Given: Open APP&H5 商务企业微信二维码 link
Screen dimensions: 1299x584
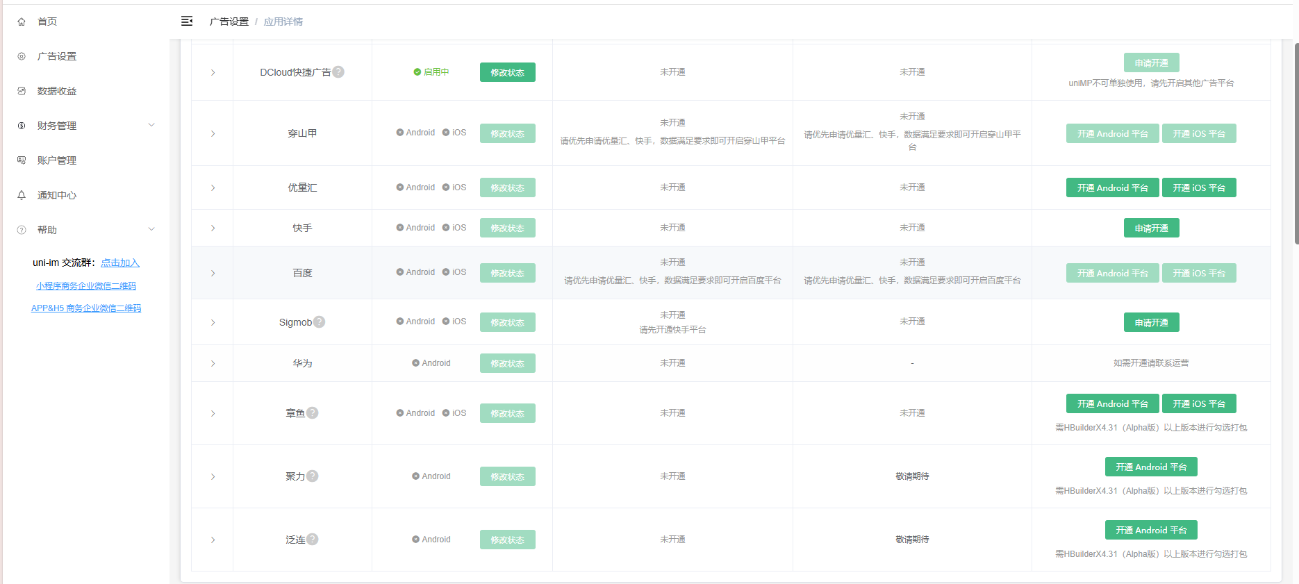Looking at the screenshot, I should (x=86, y=308).
